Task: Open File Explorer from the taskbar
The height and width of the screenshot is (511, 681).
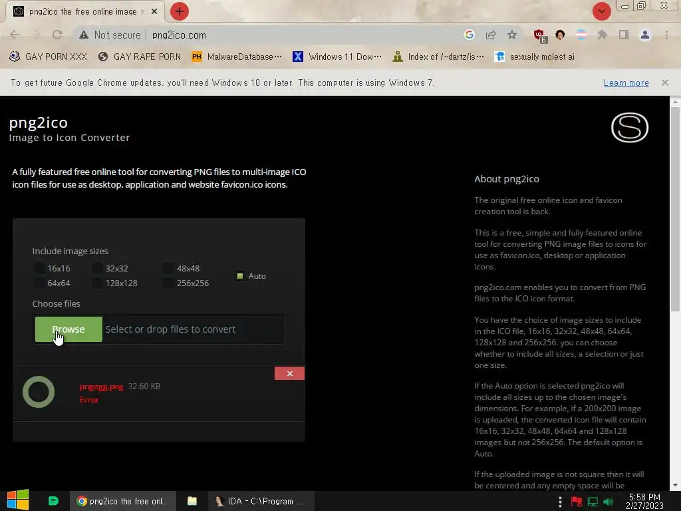Action: pyautogui.click(x=192, y=501)
